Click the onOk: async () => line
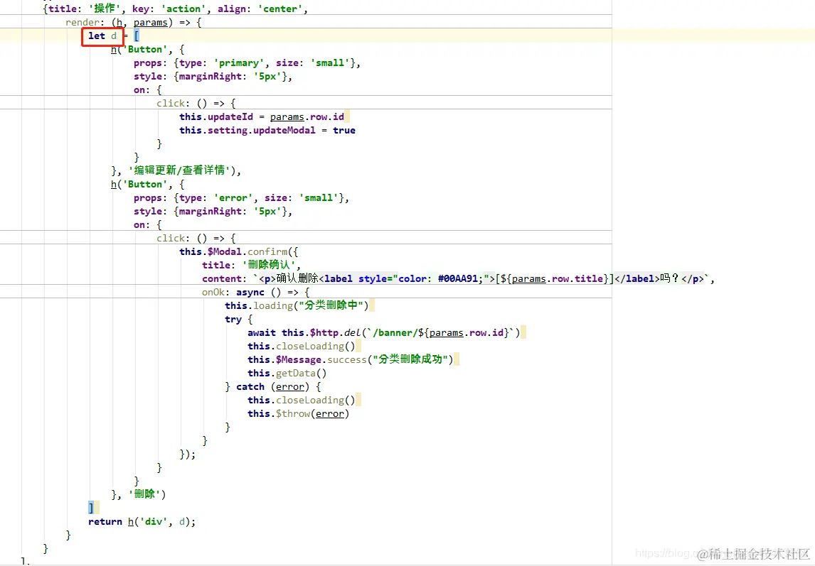This screenshot has width=815, height=566. coord(255,293)
